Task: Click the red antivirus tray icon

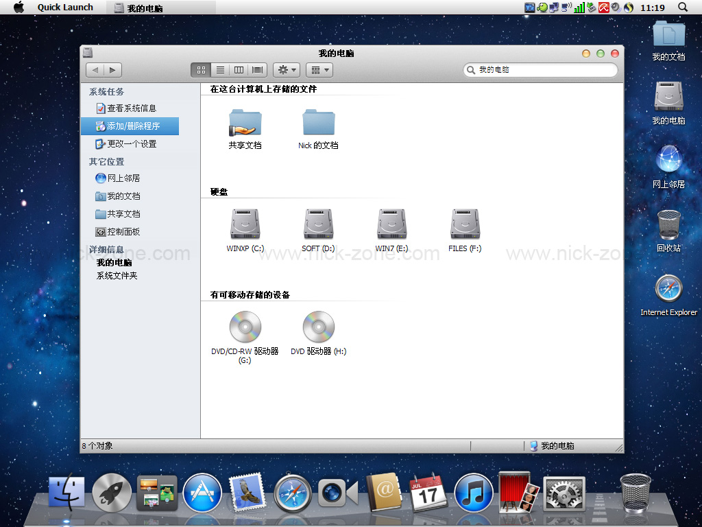Action: pos(604,8)
